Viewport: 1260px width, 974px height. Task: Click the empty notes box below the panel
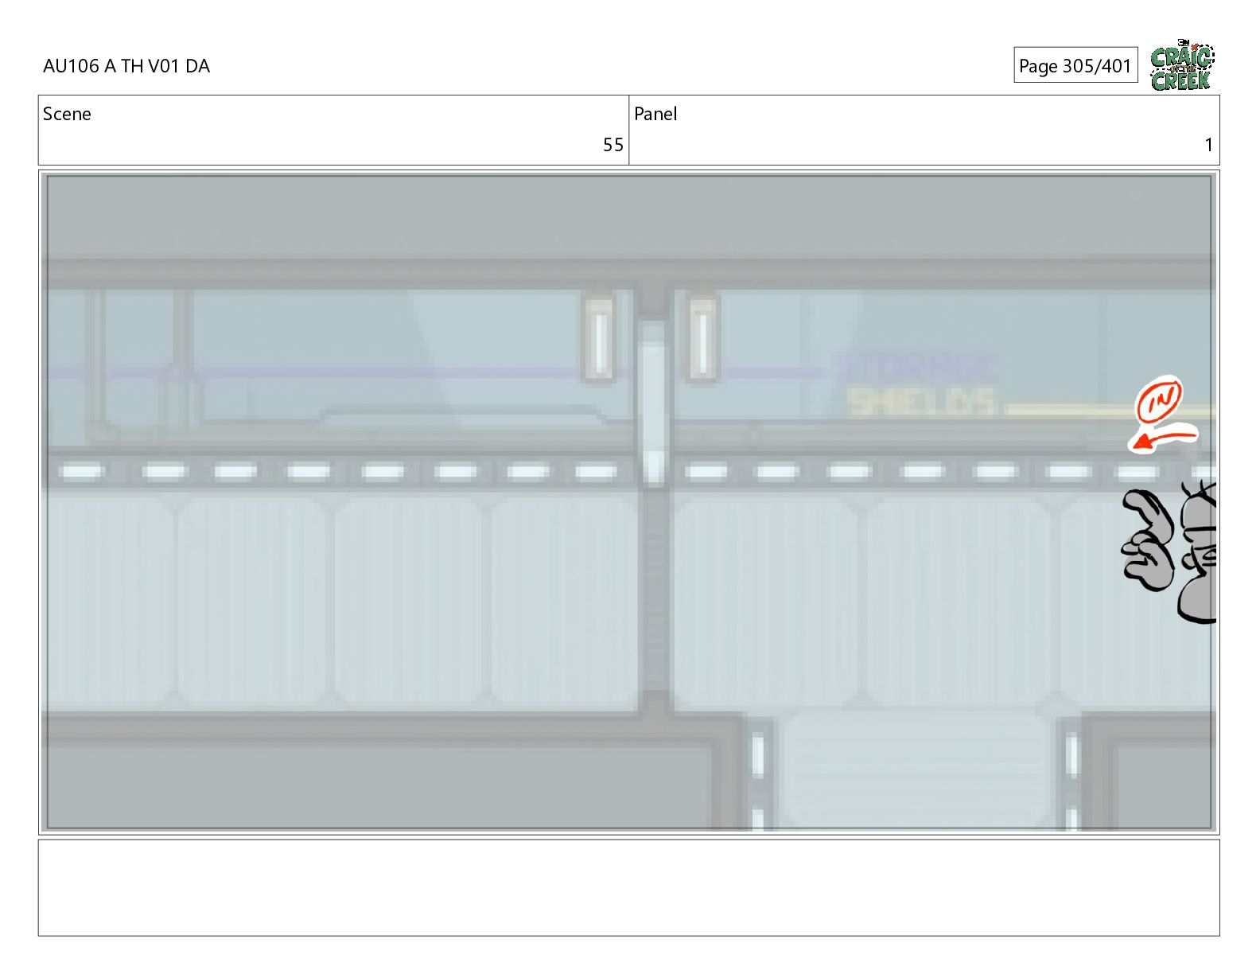click(628, 887)
